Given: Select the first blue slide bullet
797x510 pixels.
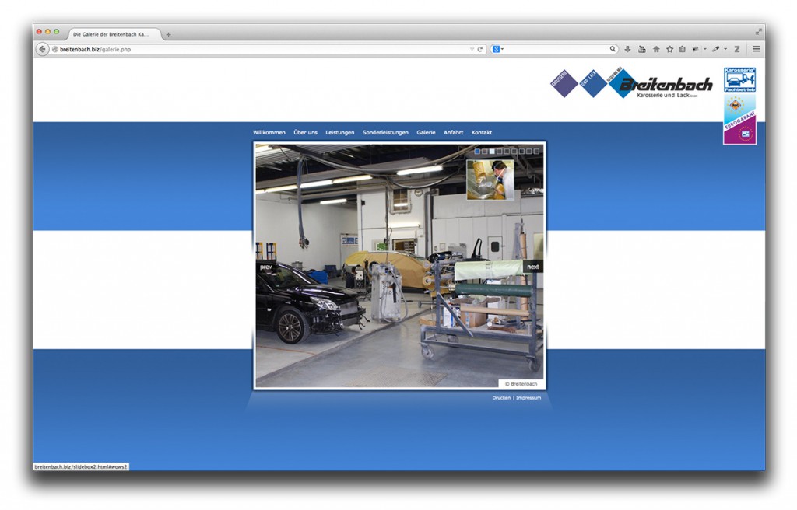Looking at the screenshot, I should (477, 152).
